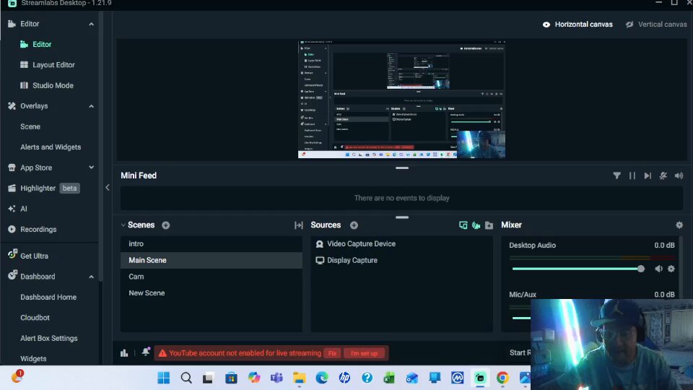Open Mixer advanced settings gear

(x=679, y=225)
